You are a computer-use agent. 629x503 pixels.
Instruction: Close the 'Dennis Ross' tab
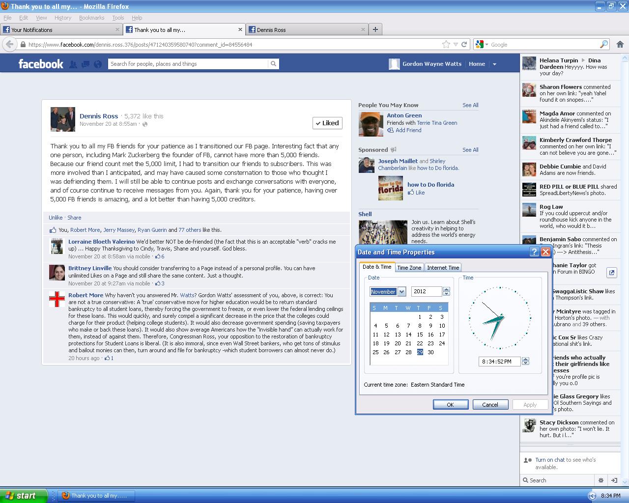(363, 29)
